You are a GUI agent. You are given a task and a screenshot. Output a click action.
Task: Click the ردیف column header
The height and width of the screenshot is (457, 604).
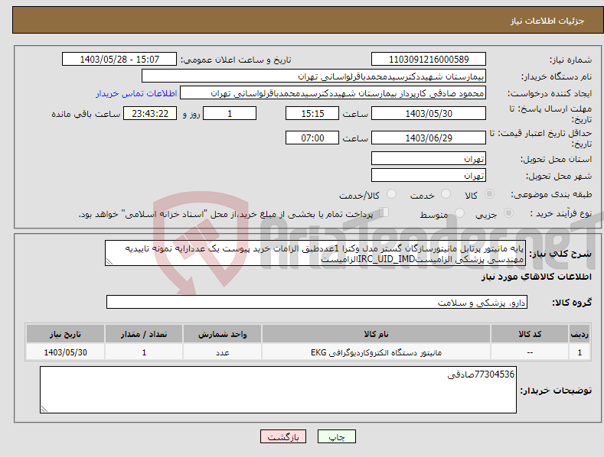(x=580, y=334)
